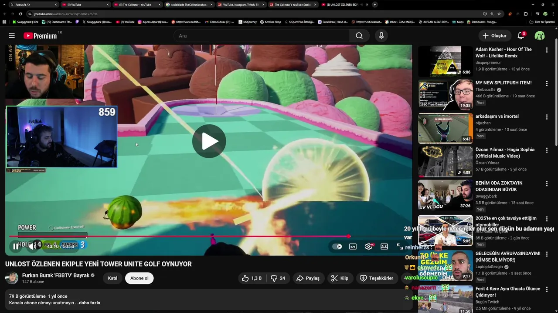The image size is (558, 313).
Task: Open the Chrome three-dot menu
Action: point(553,14)
